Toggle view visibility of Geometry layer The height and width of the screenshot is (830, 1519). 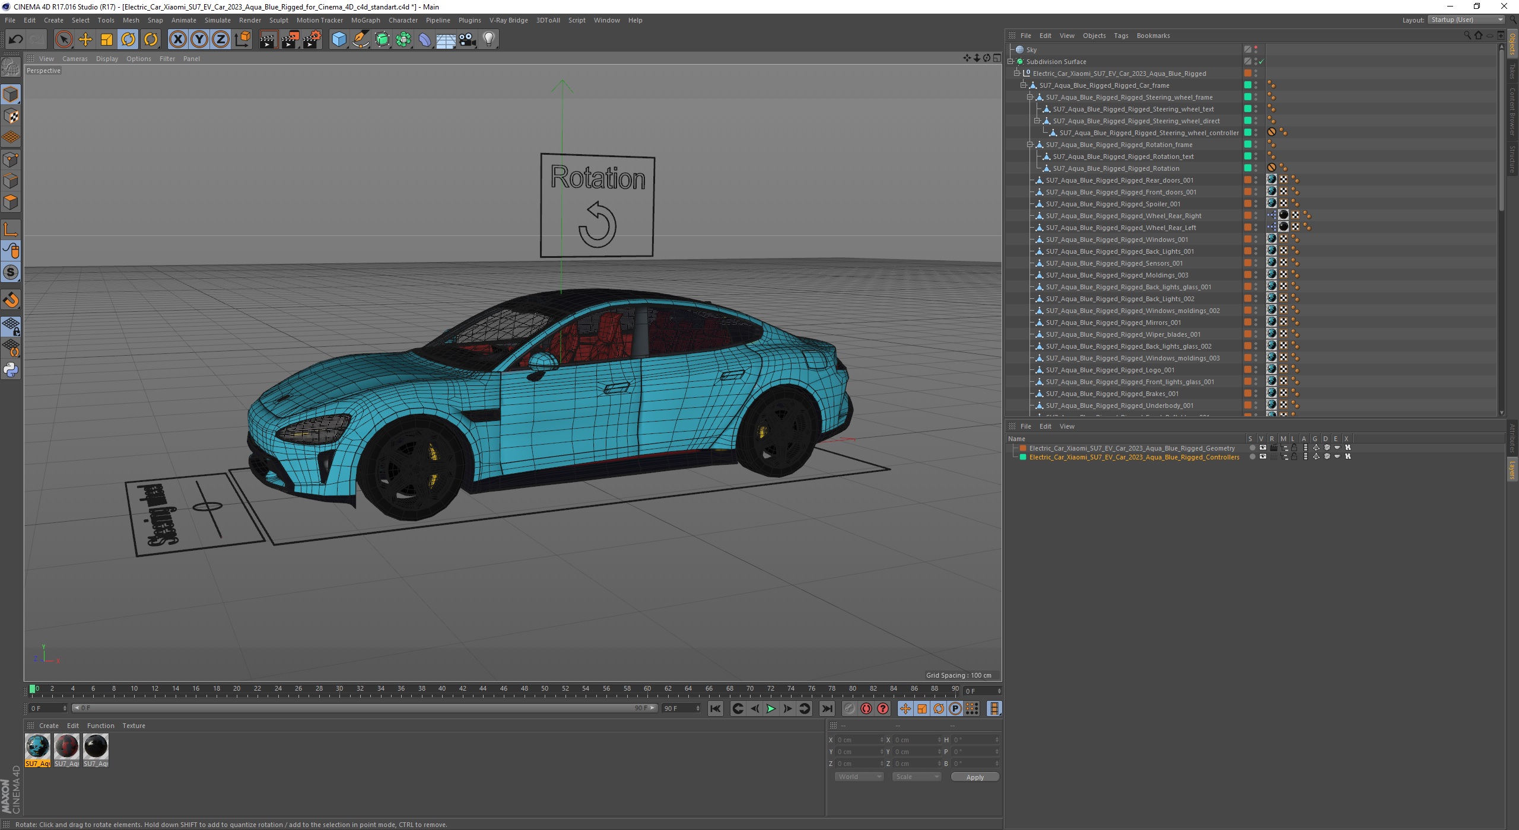pos(1263,448)
